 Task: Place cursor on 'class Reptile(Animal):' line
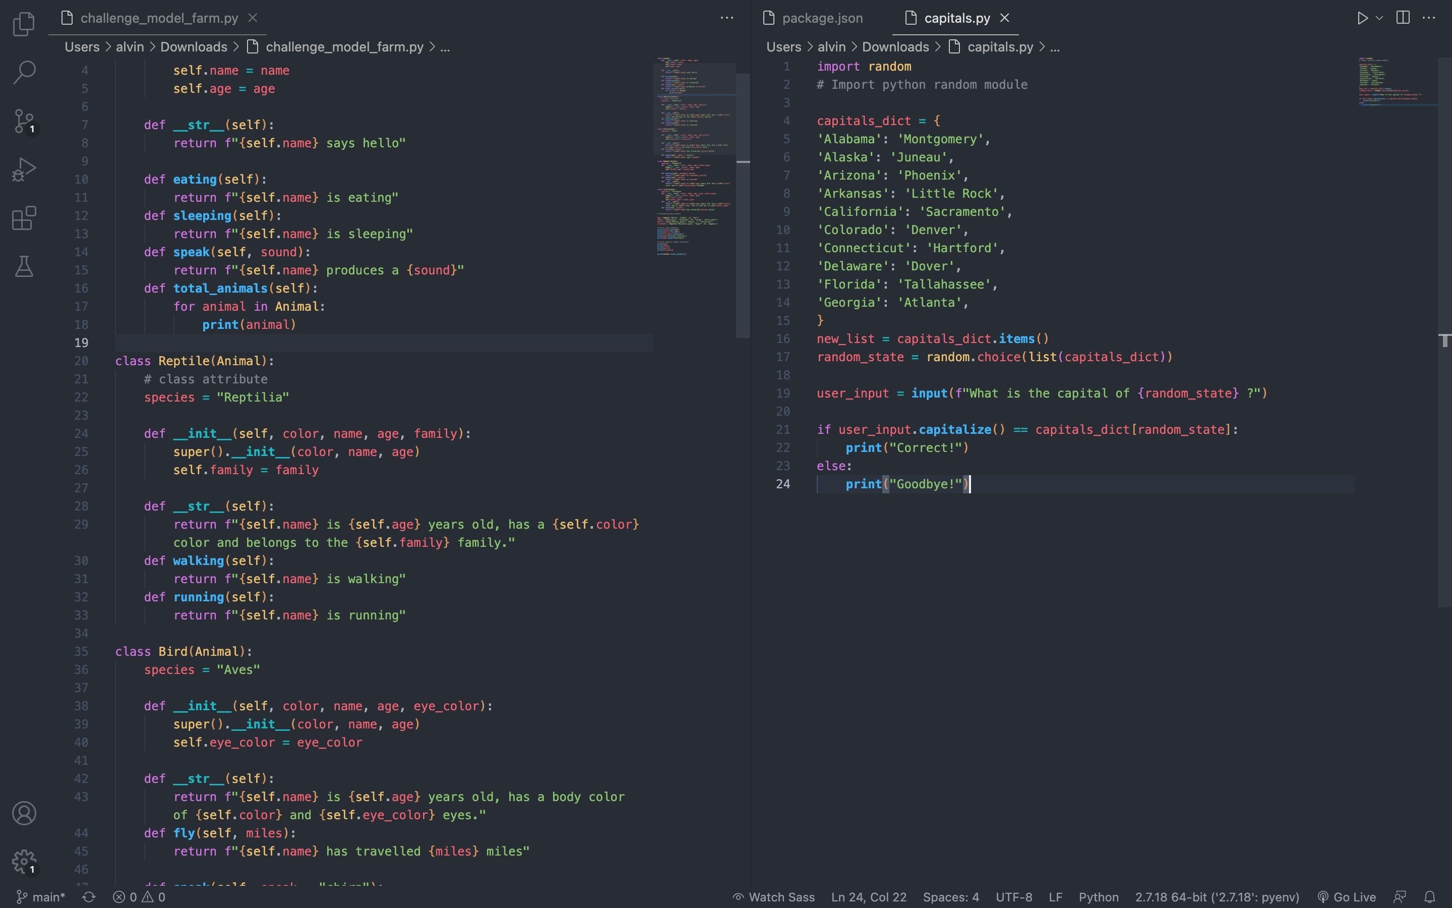(x=195, y=361)
